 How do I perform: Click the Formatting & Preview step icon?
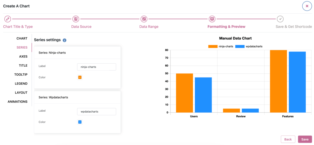[x=212, y=19]
